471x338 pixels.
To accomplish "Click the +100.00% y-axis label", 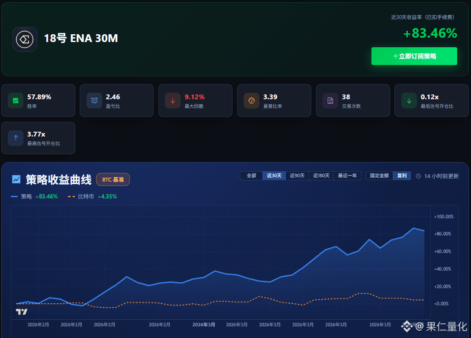I will point(444,217).
